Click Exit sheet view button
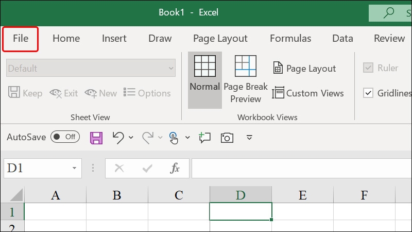Viewport: 412px width, 232px height. 63,93
